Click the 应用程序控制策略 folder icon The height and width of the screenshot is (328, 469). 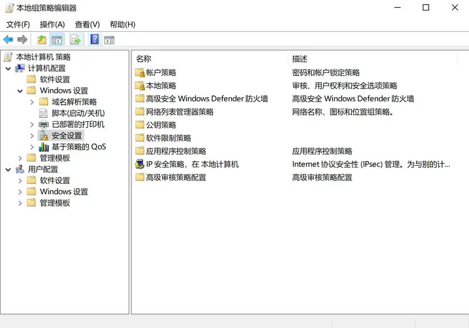point(140,151)
